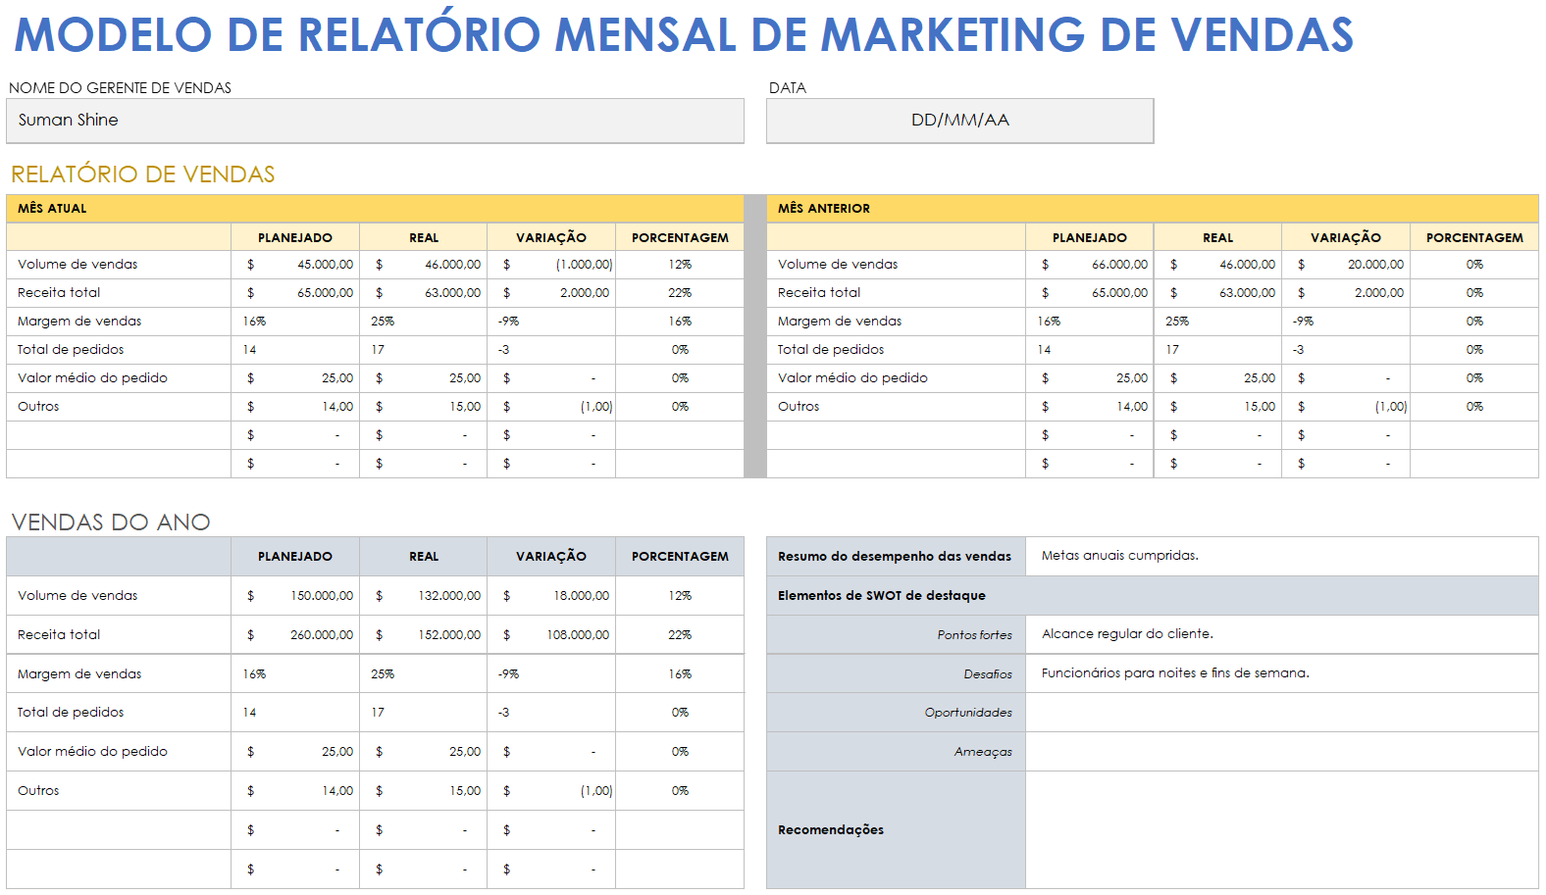Click the DD/MM/AA date field
1546x895 pixels.
959,121
